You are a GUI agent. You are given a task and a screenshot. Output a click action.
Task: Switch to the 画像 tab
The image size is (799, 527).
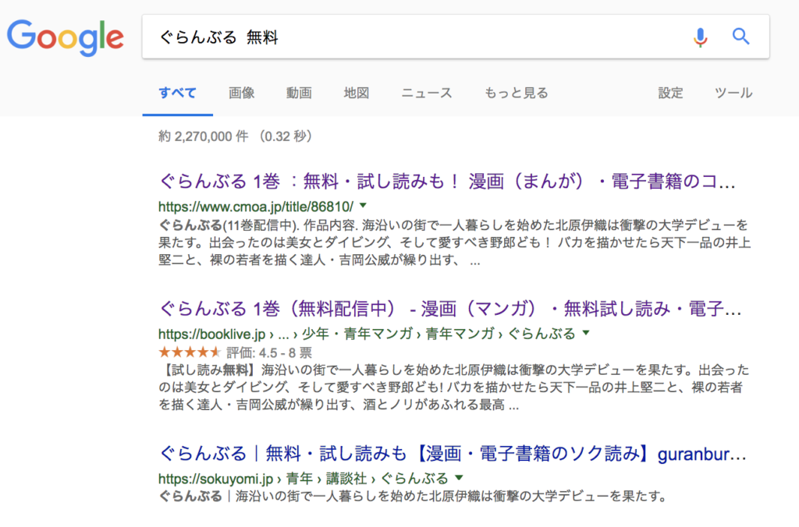click(242, 93)
